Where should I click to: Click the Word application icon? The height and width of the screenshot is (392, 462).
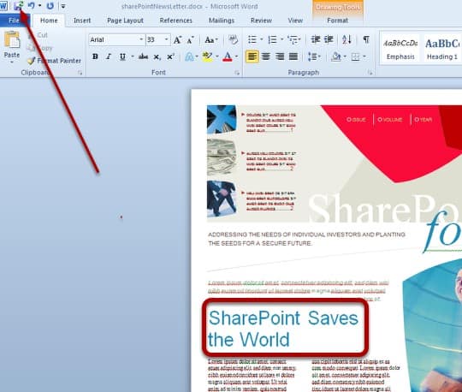[3, 6]
